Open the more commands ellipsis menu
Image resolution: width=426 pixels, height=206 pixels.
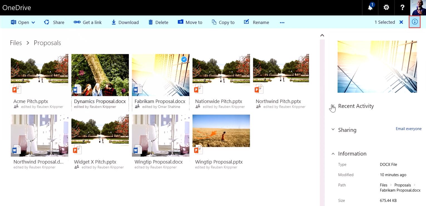coord(282,22)
